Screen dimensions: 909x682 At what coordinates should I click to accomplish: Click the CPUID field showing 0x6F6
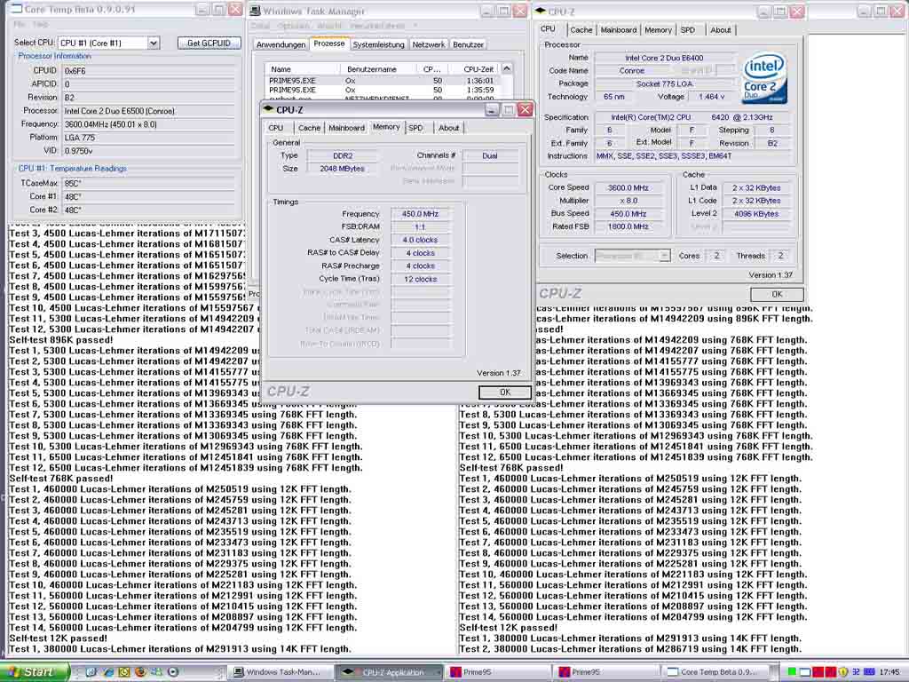pyautogui.click(x=149, y=71)
